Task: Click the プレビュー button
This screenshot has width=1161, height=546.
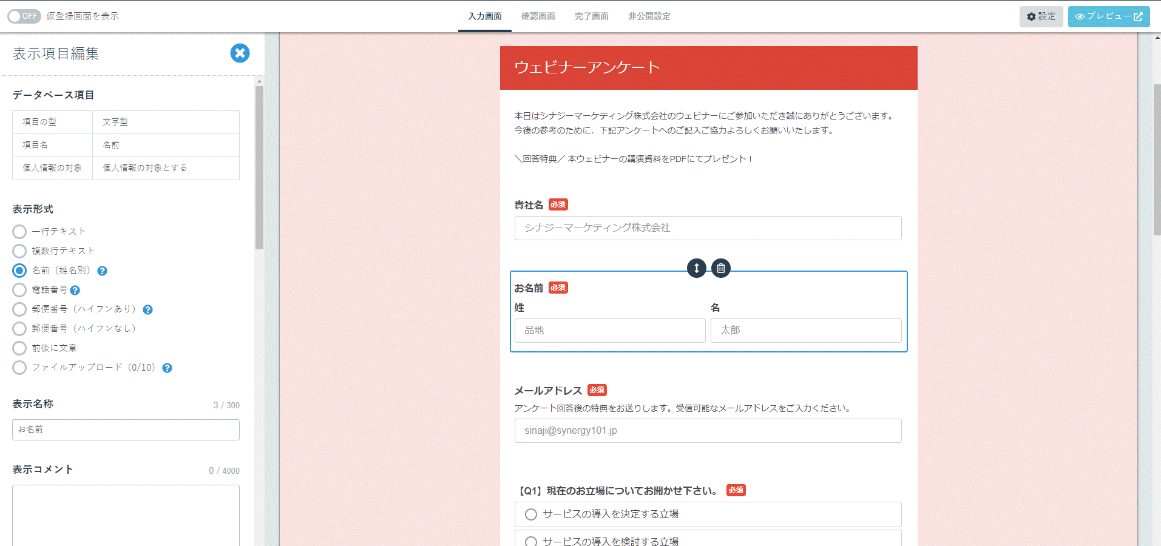Action: [1108, 16]
